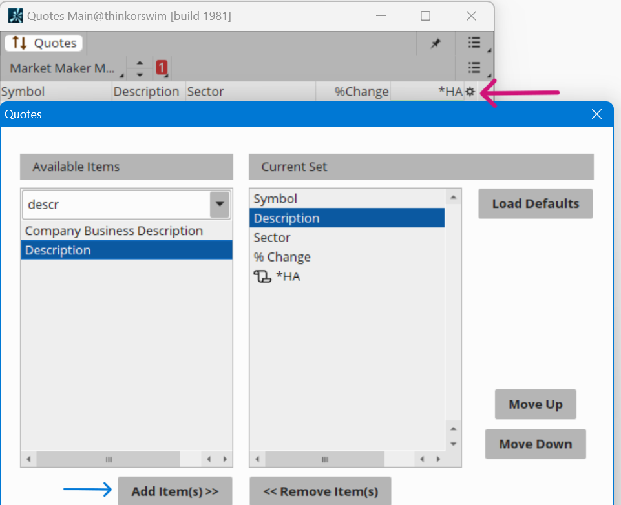This screenshot has width=621, height=505.
Task: Click Current Set horizontal scrollbar far-left arrow
Action: pos(257,459)
